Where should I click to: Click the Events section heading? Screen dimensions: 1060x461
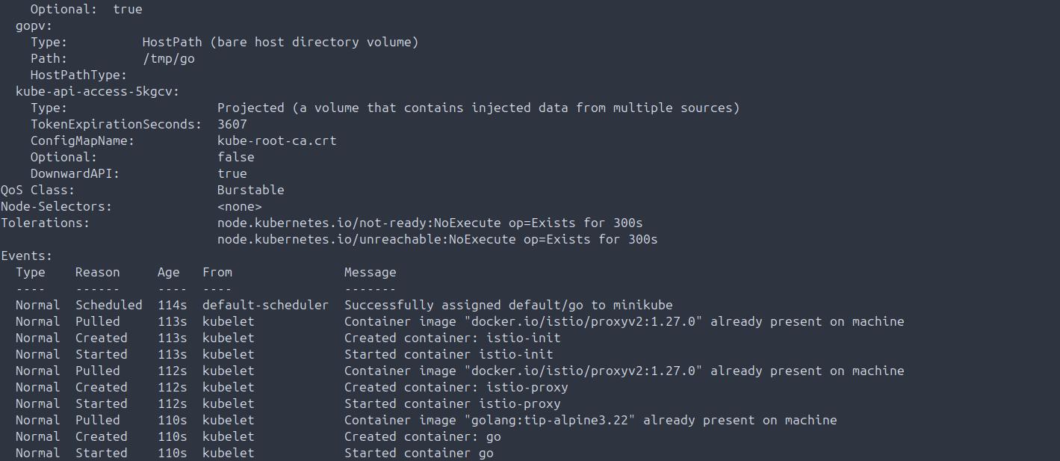[27, 256]
